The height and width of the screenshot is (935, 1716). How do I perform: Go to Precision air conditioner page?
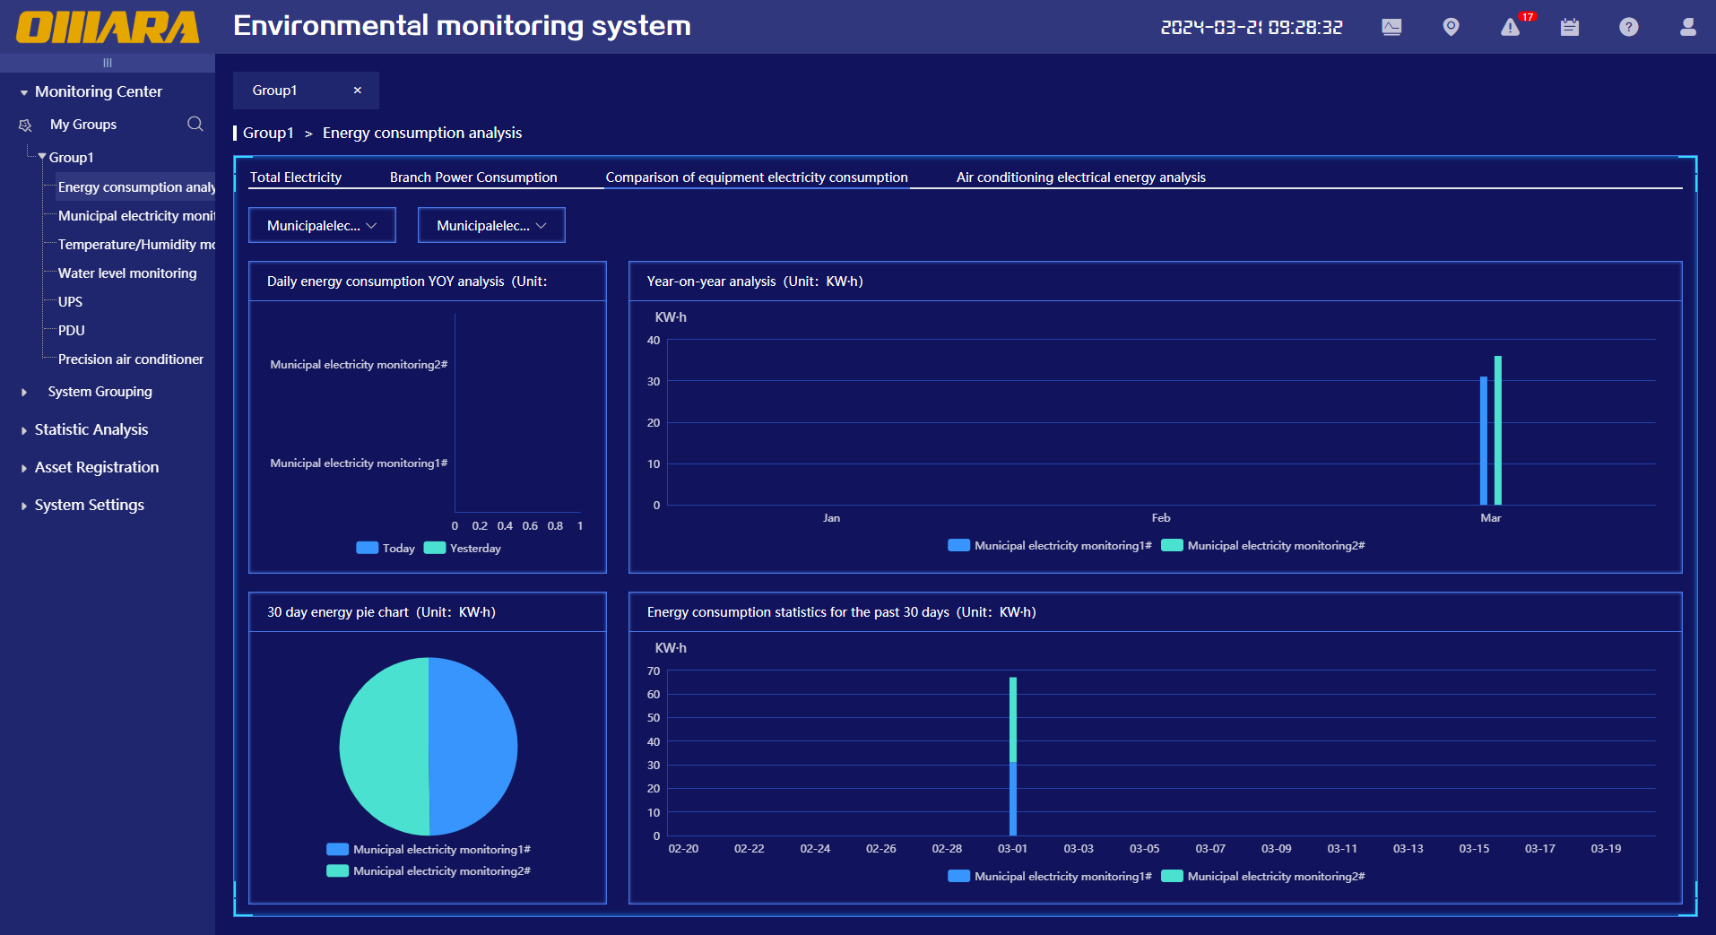(x=131, y=359)
